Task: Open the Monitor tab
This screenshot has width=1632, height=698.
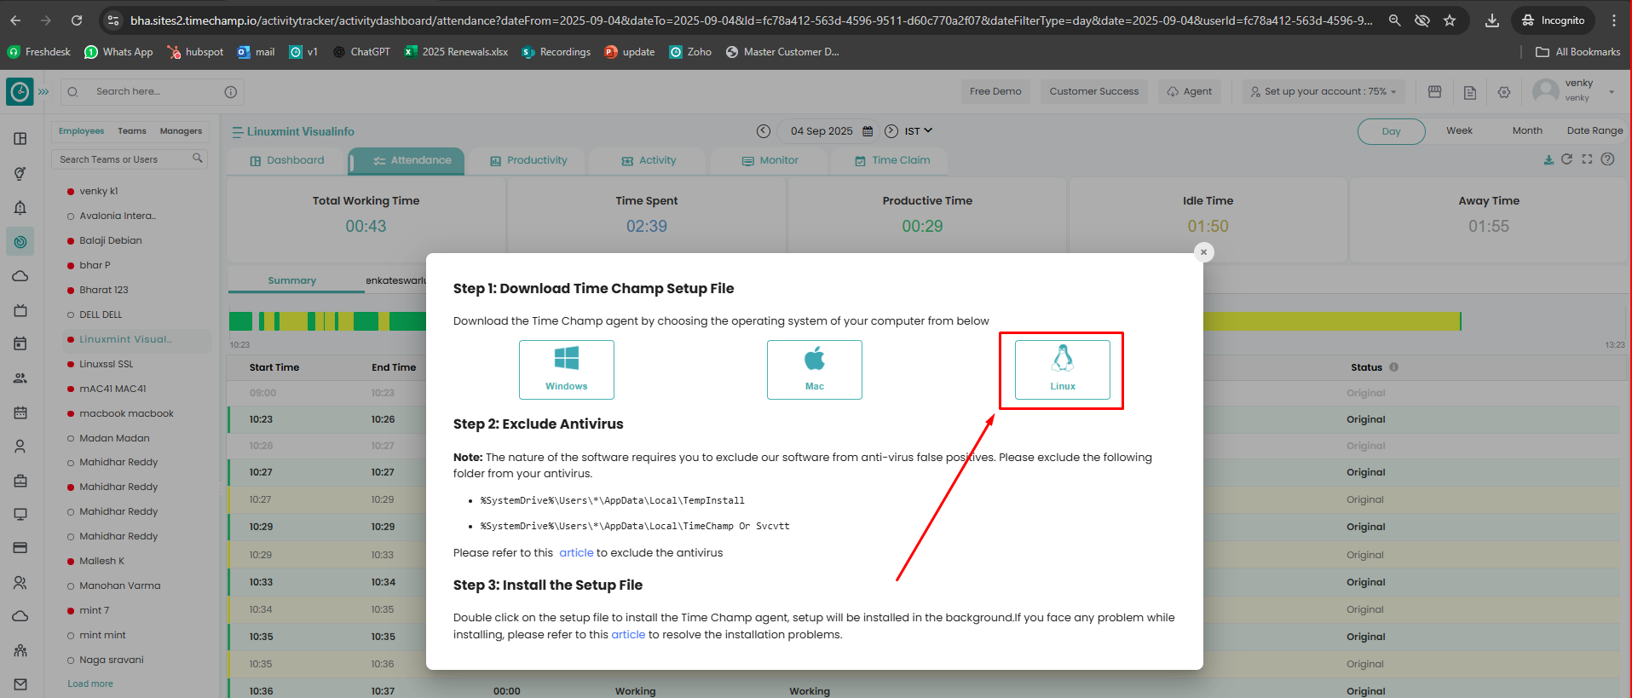Action: point(770,160)
